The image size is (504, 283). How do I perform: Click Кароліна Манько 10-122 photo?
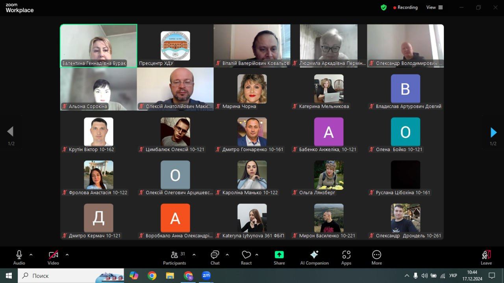click(252, 175)
